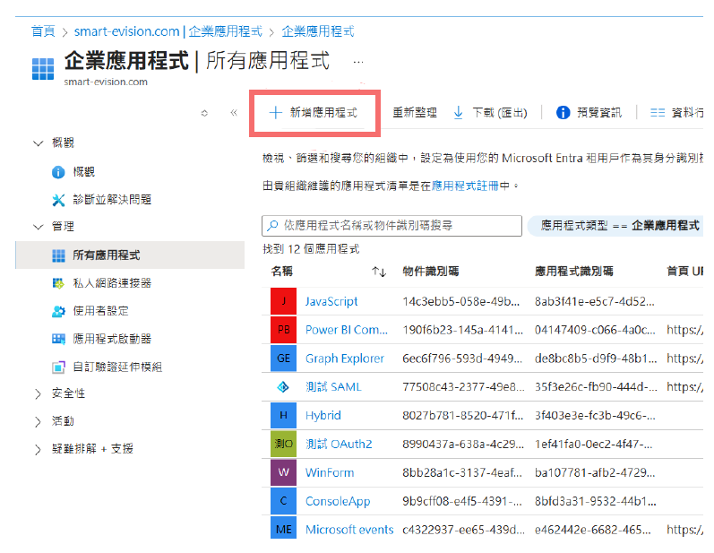This screenshot has width=714, height=553.
Task: Expand the 安全性 section
Action: click(38, 393)
